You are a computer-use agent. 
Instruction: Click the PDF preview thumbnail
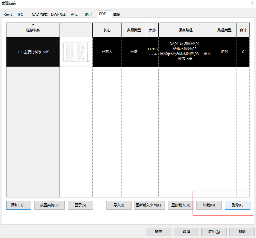76,52
